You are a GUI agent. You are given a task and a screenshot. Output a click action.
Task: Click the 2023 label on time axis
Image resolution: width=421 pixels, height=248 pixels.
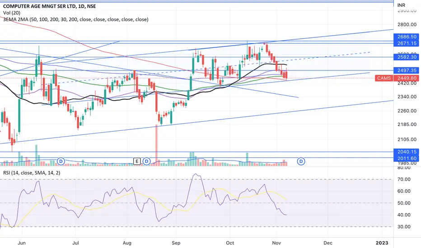tap(382, 243)
